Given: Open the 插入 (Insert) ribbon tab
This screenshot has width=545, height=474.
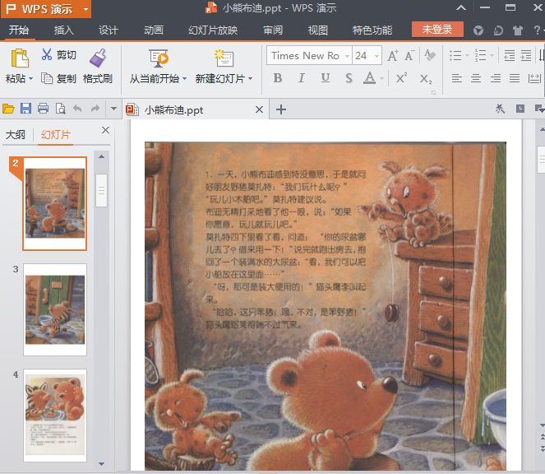Looking at the screenshot, I should click(63, 30).
